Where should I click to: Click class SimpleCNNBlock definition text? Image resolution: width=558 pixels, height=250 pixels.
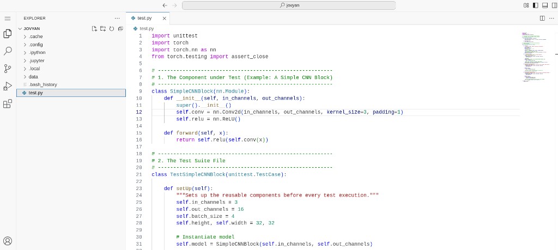pyautogui.click(x=201, y=91)
